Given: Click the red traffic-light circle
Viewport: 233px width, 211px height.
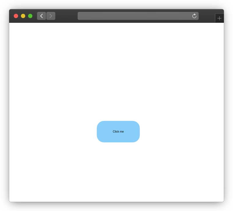Looking at the screenshot, I should pos(16,16).
